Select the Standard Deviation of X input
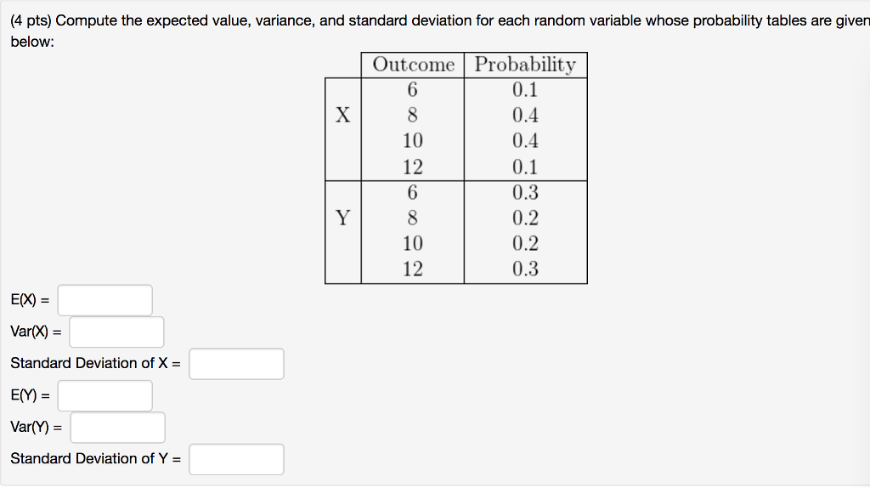870x488 pixels. (236, 364)
